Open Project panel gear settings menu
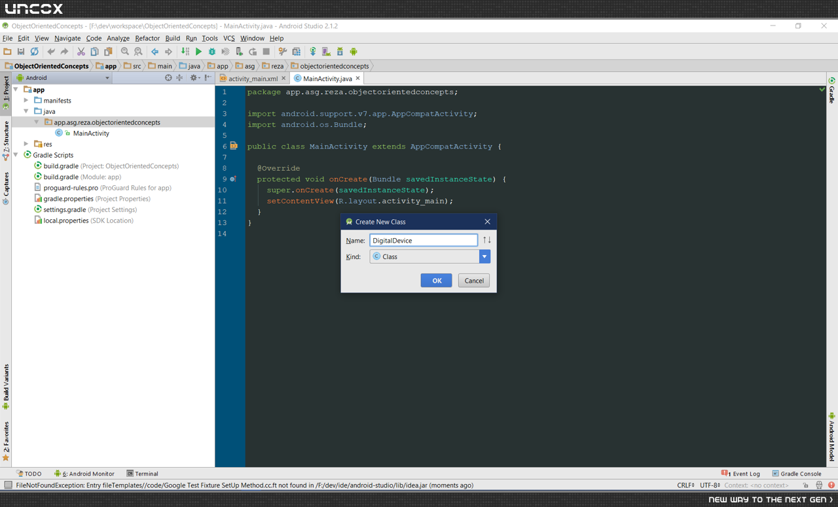Viewport: 838px width, 507px height. tap(194, 78)
